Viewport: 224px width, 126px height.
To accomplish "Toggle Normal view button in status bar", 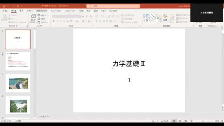I will click(x=174, y=121).
